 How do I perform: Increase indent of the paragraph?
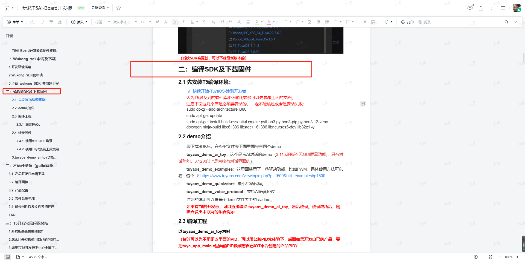[x=327, y=22]
